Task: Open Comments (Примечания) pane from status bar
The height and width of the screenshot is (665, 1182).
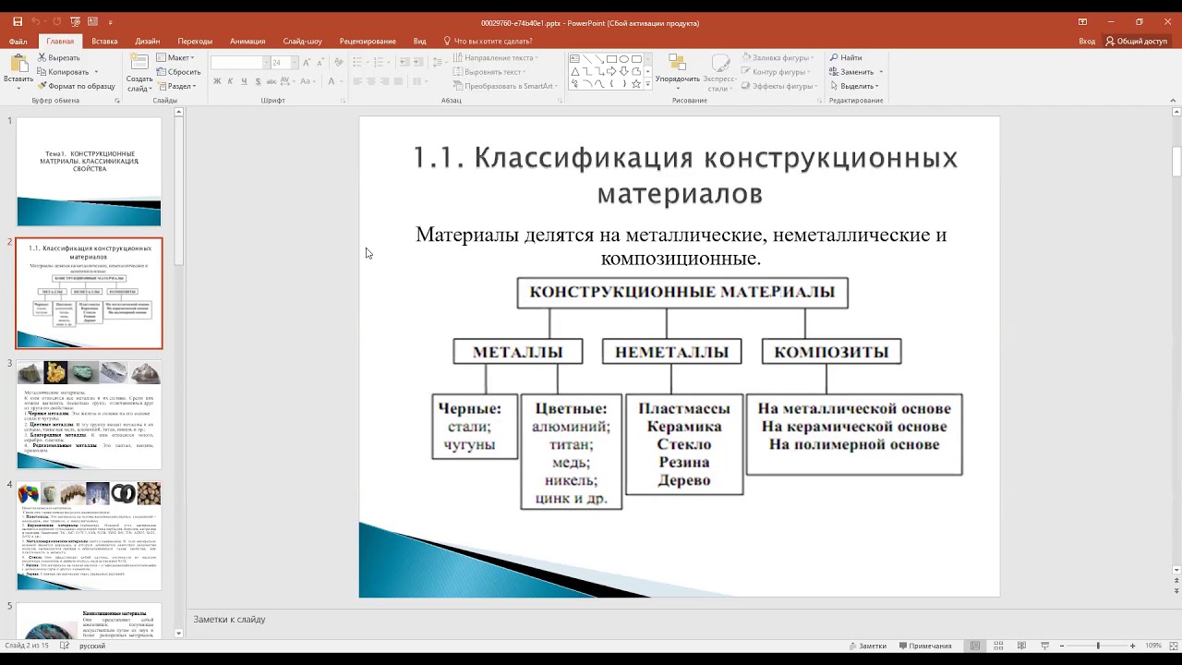Action: pyautogui.click(x=924, y=646)
